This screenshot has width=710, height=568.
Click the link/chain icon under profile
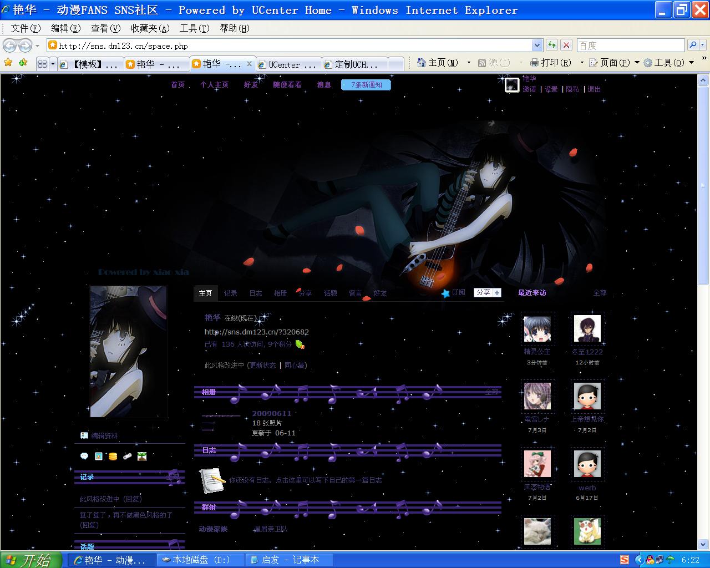[128, 456]
